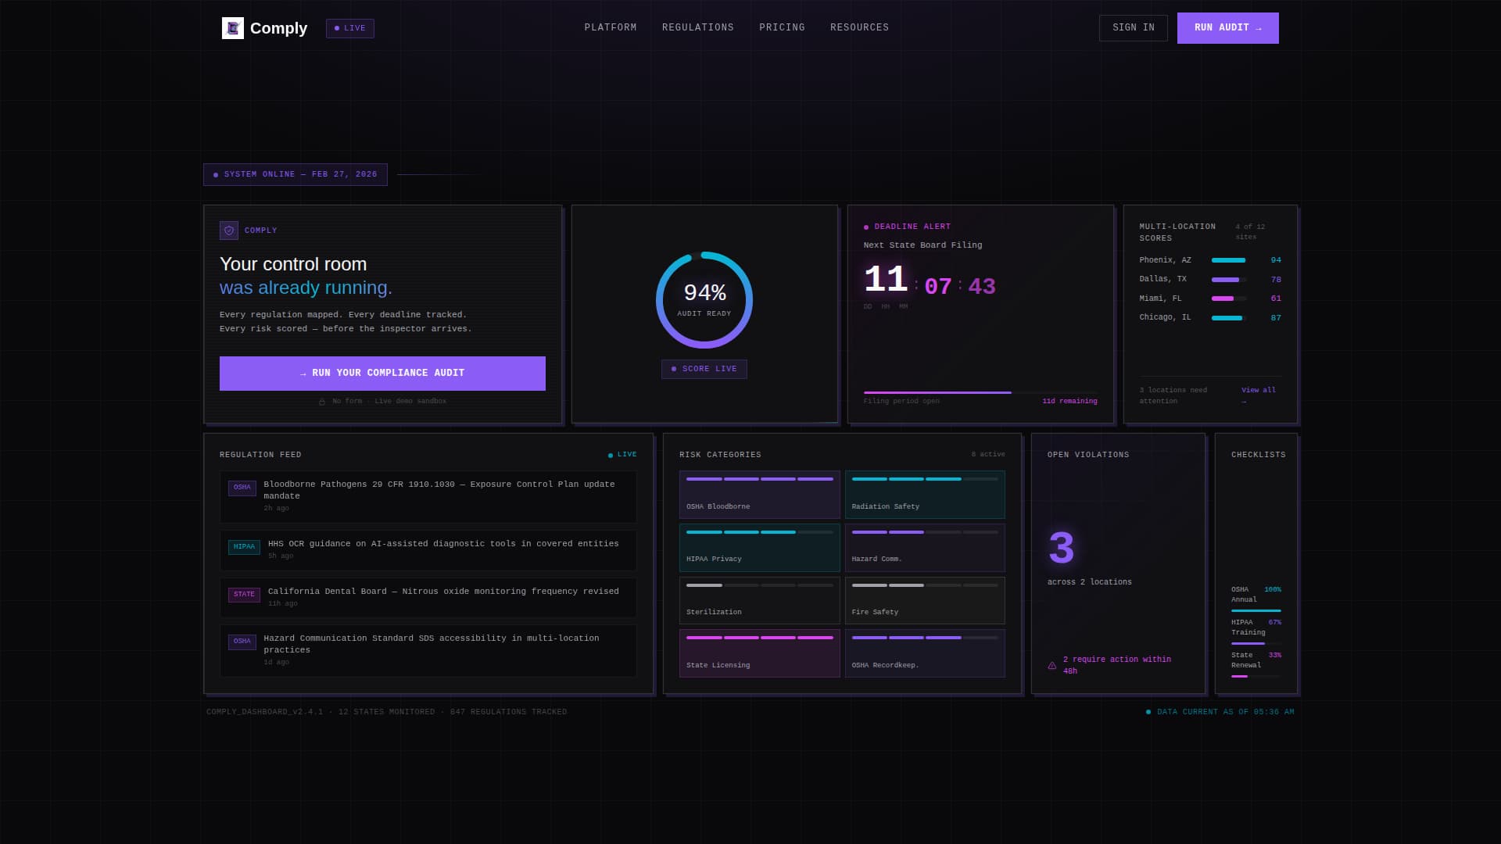The width and height of the screenshot is (1501, 844).
Task: Click the HIPAA tag in regulation feed
Action: [244, 547]
